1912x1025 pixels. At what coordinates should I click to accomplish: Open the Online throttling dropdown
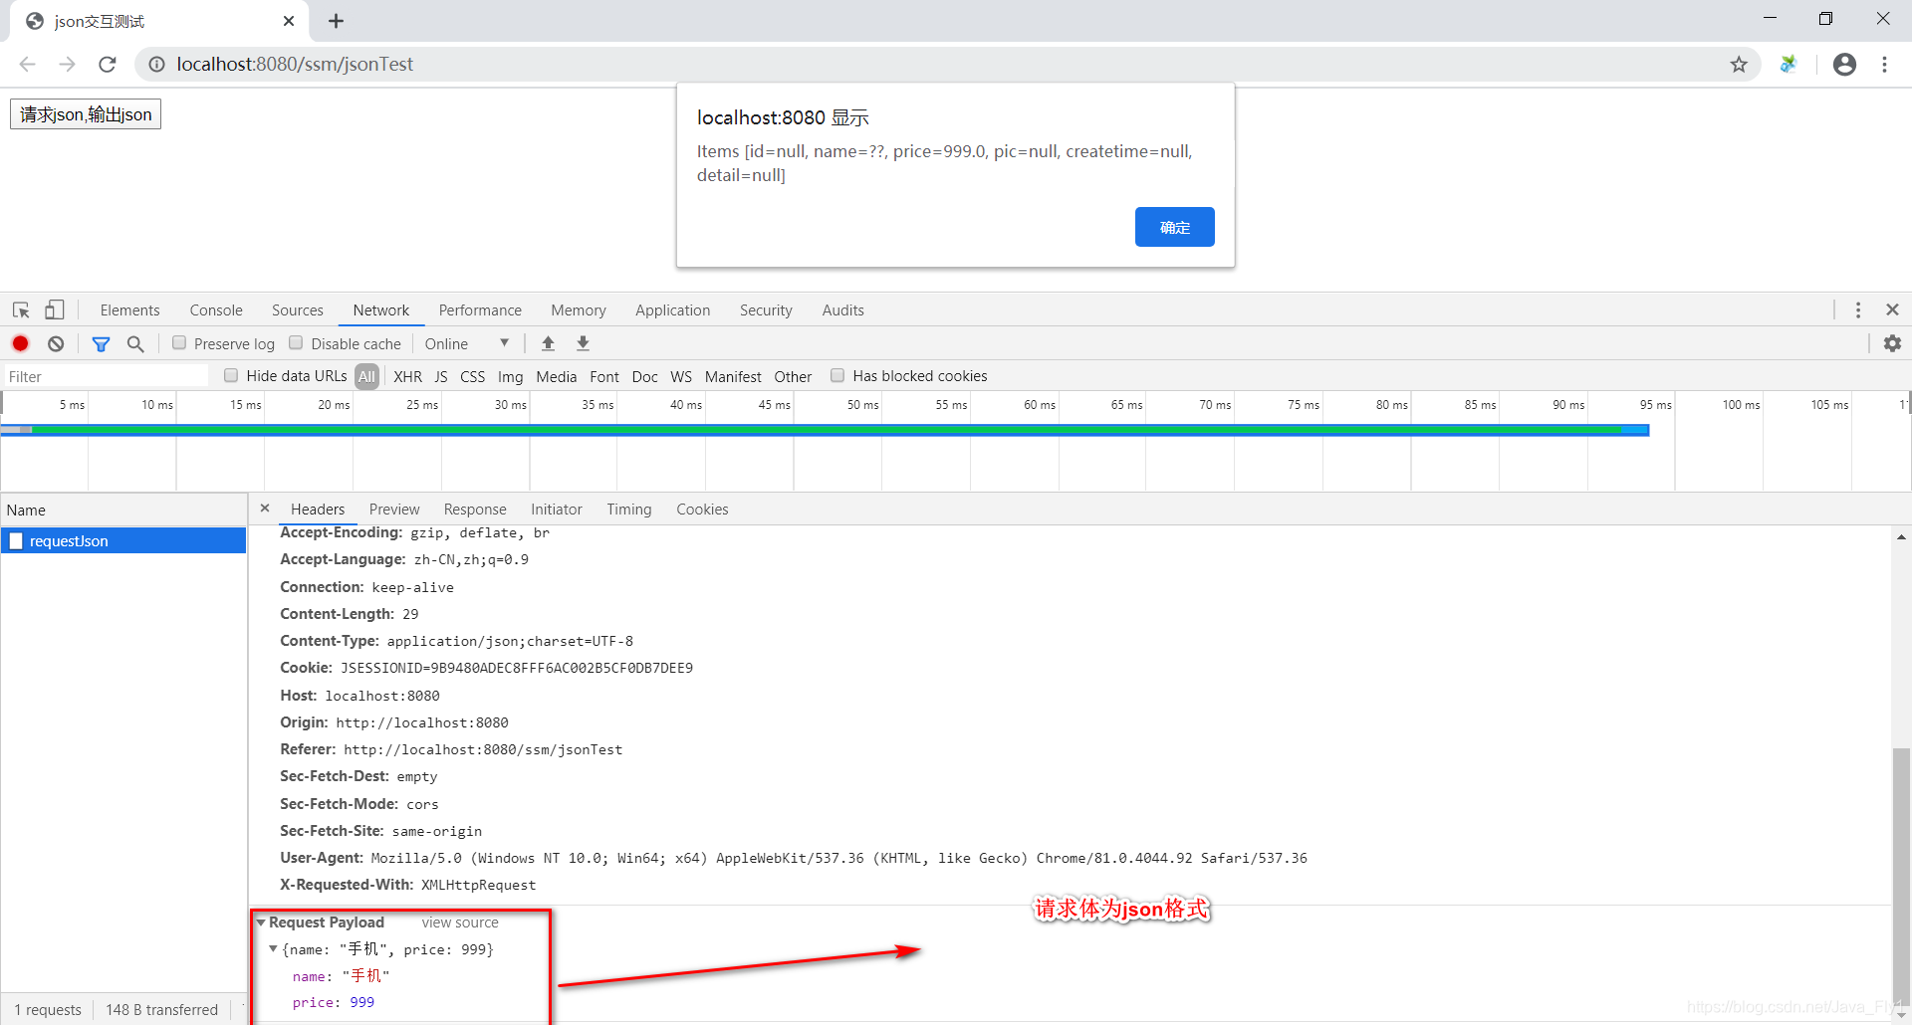(467, 343)
